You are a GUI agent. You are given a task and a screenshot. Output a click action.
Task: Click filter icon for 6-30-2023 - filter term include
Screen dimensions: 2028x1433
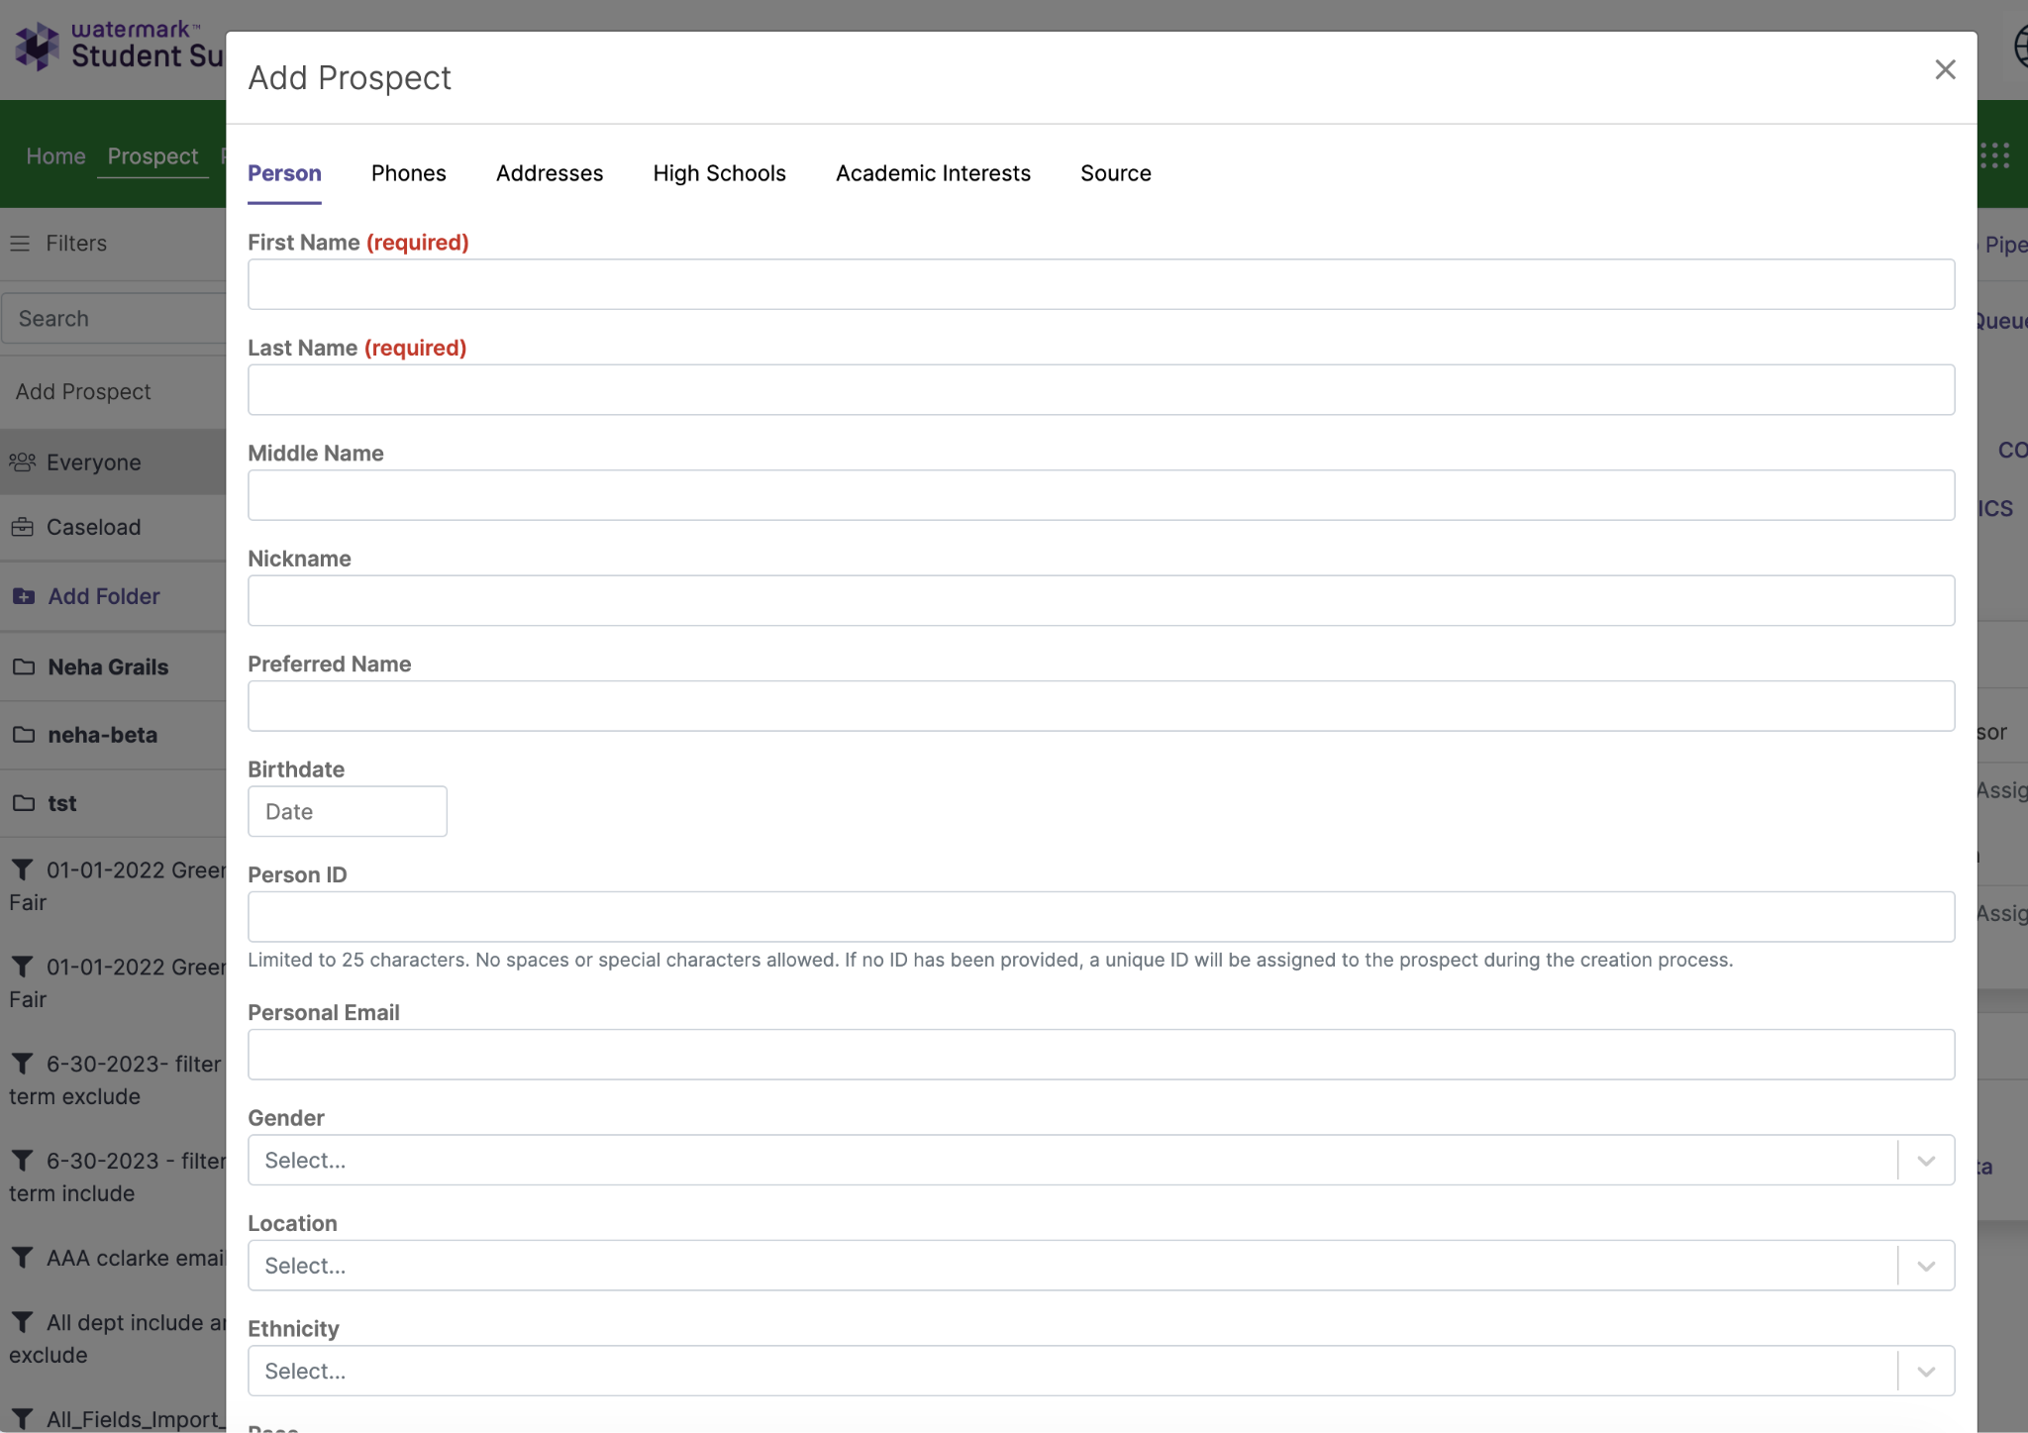[x=22, y=1161]
